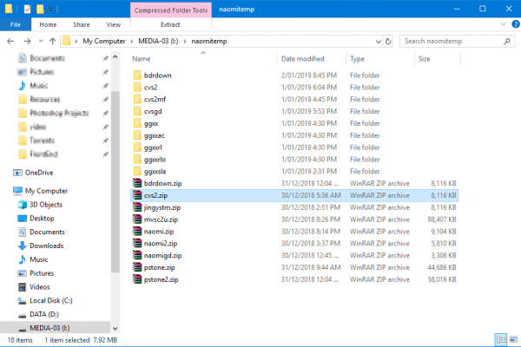521x347 pixels.
Task: Open the File menu
Action: [x=16, y=24]
